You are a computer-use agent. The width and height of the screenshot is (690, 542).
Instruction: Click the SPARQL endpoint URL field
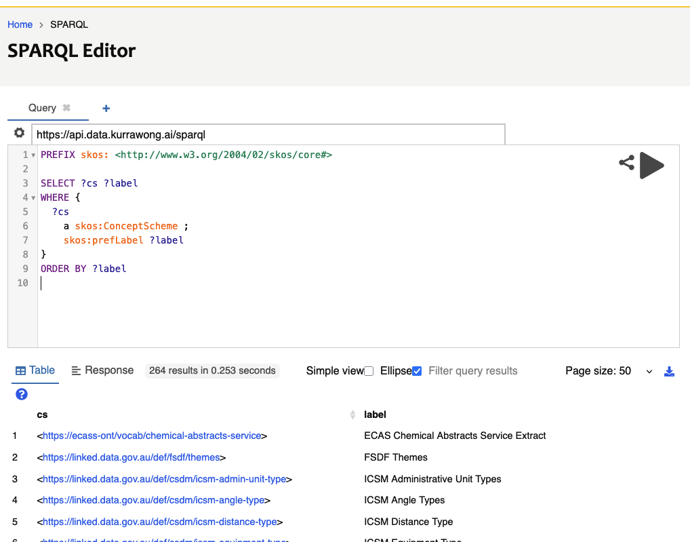point(268,134)
